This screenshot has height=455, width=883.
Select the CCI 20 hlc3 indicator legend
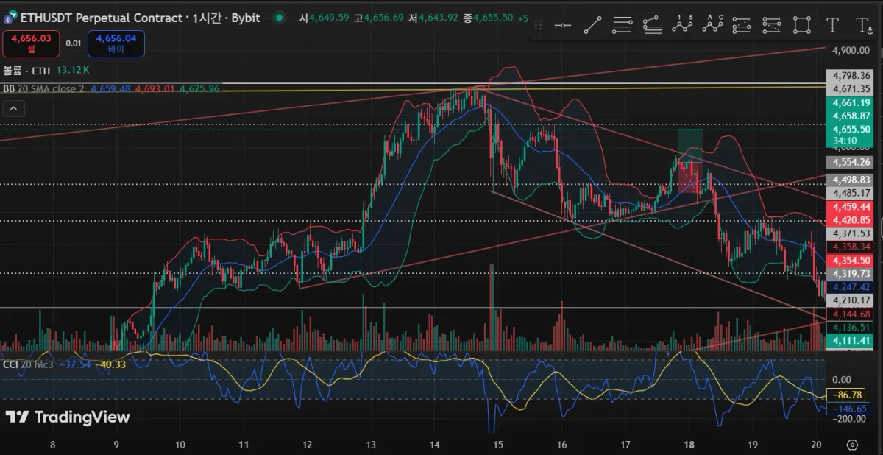(28, 364)
